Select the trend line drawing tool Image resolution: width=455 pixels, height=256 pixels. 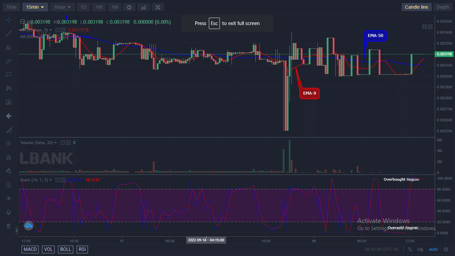coord(9,33)
